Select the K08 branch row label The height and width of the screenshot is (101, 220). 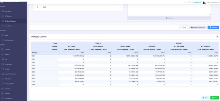(33, 59)
